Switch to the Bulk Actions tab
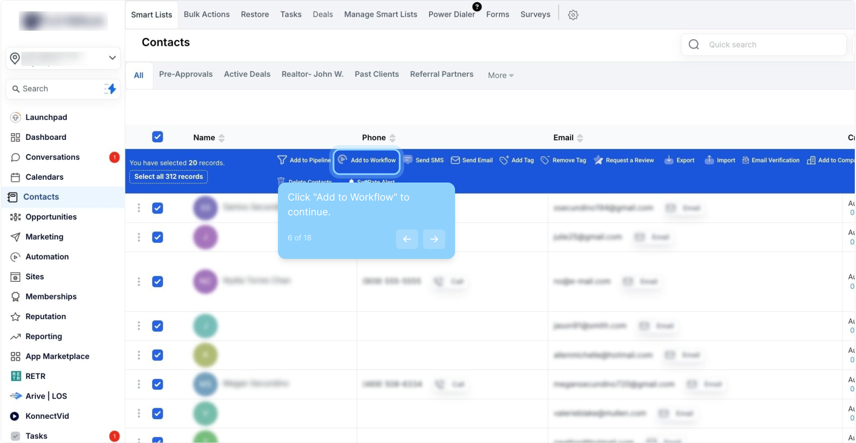Viewport: 856px width, 443px height. point(206,14)
